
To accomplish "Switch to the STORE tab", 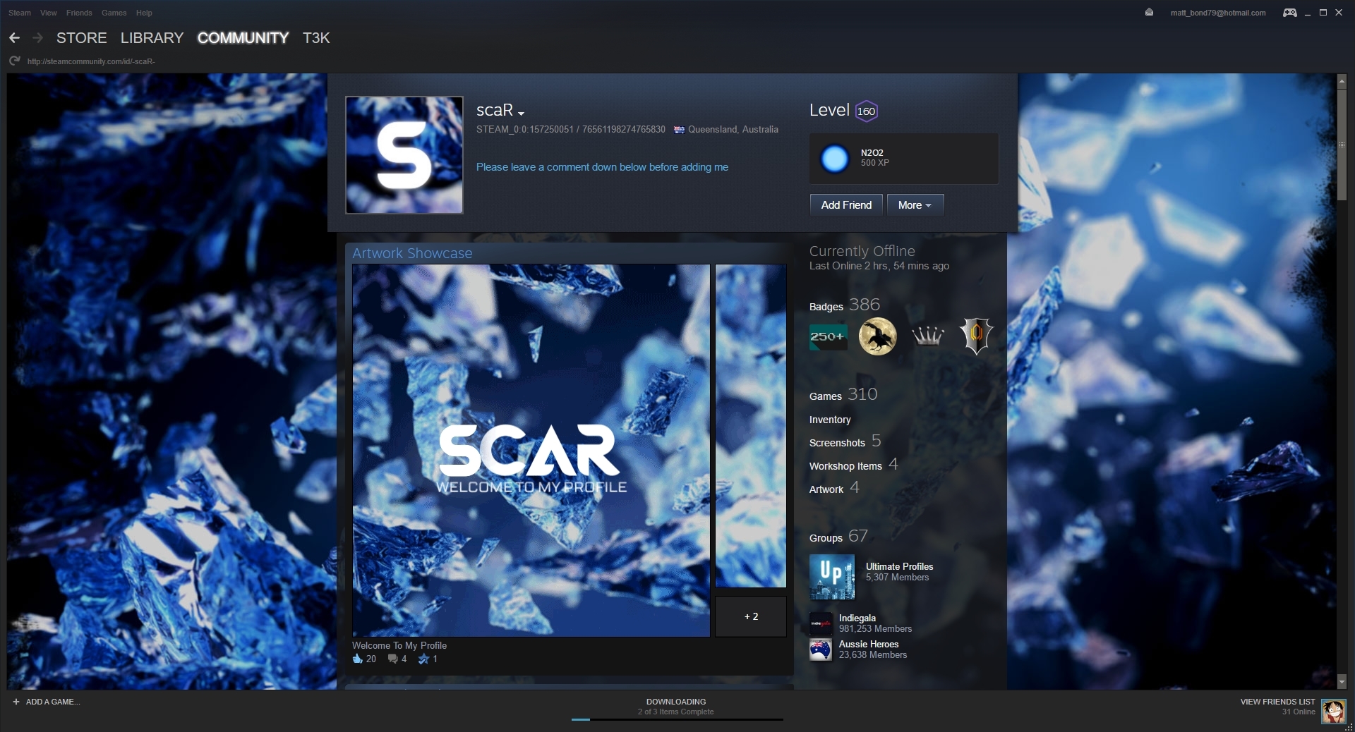I will click(82, 38).
